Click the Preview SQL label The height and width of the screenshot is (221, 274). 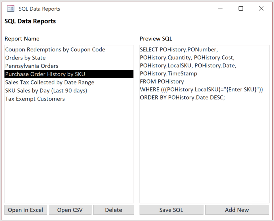(156, 39)
